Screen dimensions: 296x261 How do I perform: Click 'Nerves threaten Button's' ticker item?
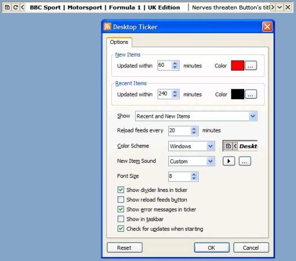231,7
